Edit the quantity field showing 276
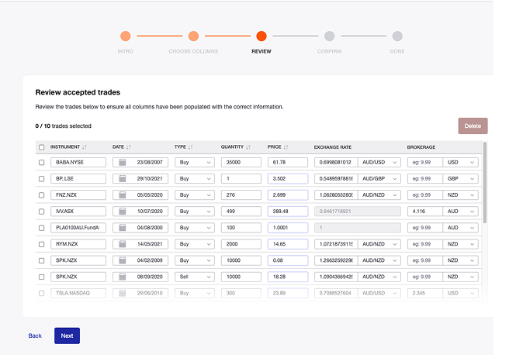523x358 pixels. point(241,195)
